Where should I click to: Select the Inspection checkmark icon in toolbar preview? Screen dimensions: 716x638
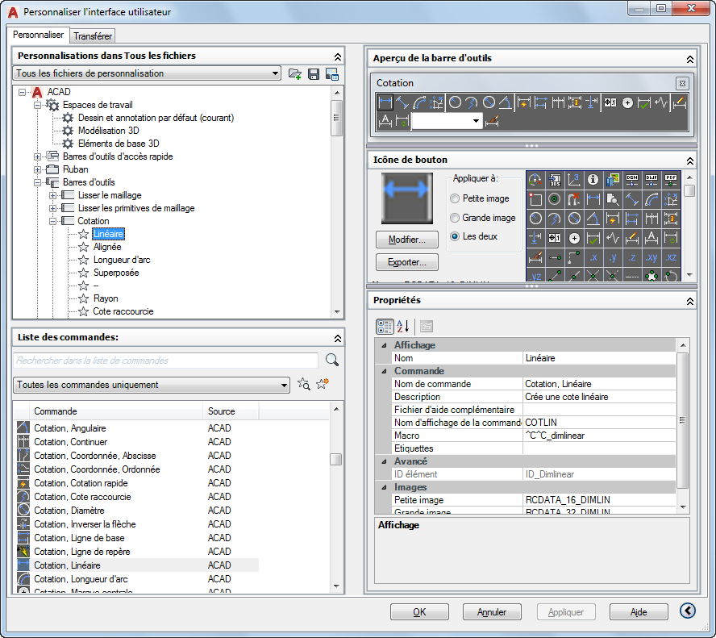point(644,102)
